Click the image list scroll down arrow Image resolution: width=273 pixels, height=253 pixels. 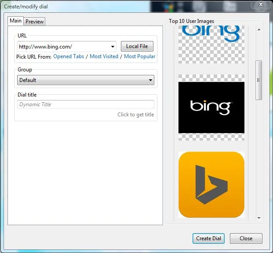click(x=259, y=218)
